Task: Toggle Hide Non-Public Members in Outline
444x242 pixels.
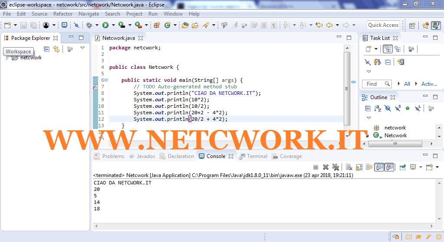Action: (408, 108)
